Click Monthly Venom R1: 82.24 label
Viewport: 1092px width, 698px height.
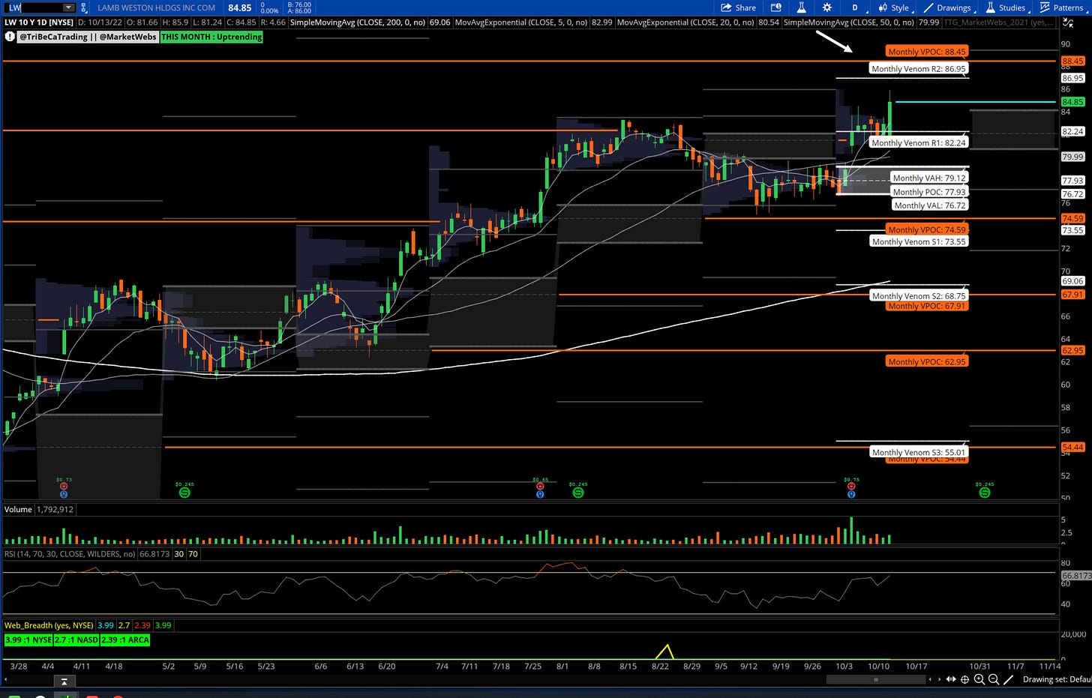pos(919,142)
